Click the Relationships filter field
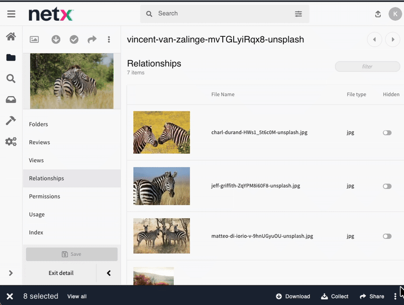This screenshot has height=305, width=404. click(367, 67)
